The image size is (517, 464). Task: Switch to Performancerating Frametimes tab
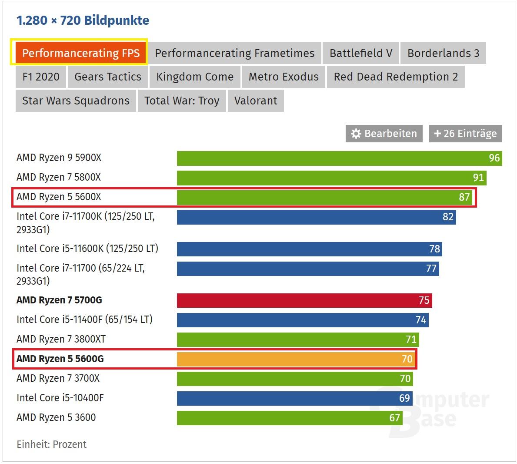pyautogui.click(x=234, y=53)
